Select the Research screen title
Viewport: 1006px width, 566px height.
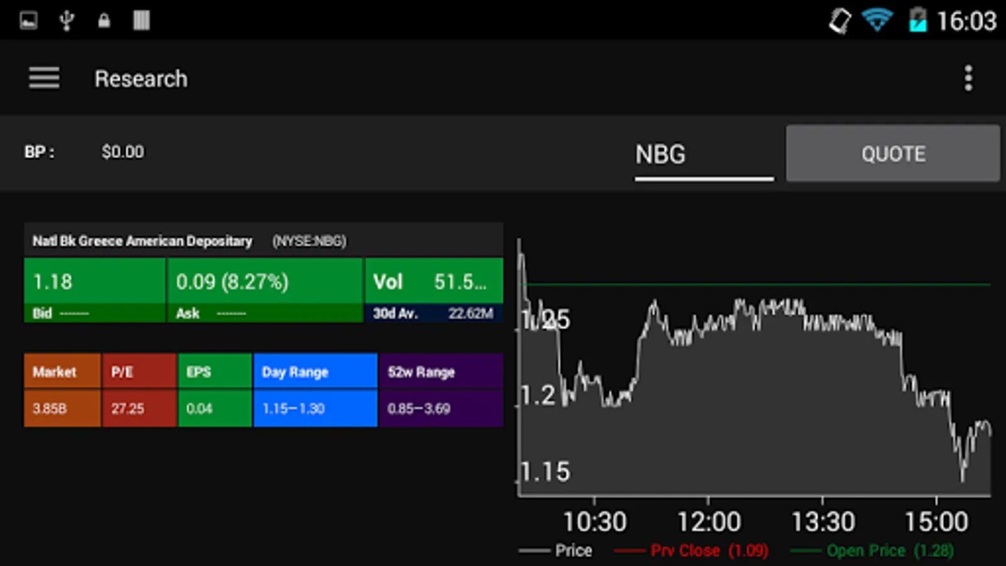141,79
